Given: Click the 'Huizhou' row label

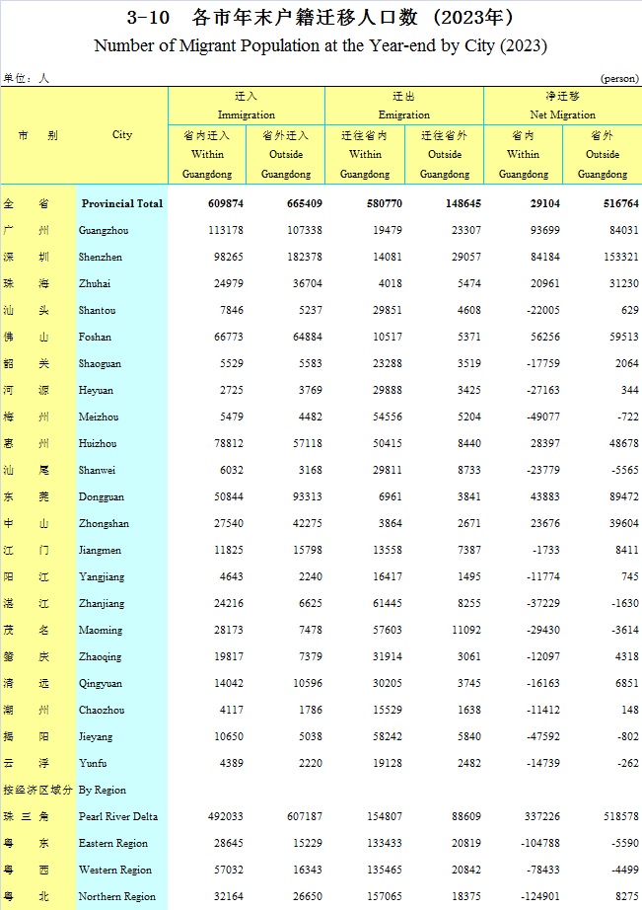Looking at the screenshot, I should pyautogui.click(x=98, y=444).
